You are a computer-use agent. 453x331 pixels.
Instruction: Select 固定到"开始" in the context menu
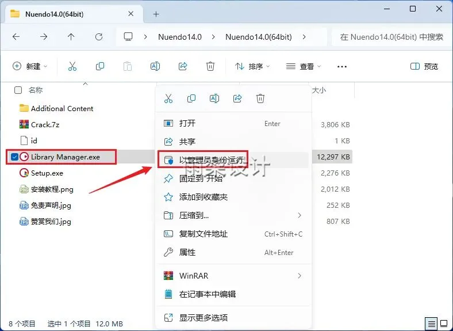point(233,178)
